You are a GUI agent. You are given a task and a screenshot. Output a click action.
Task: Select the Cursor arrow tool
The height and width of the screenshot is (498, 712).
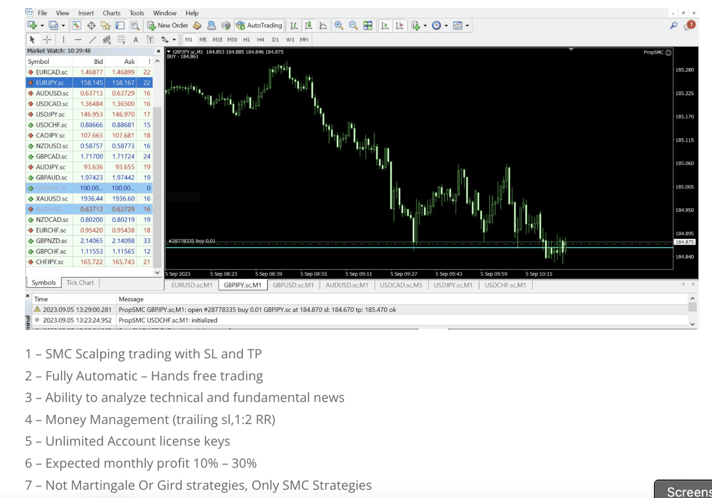(32, 39)
